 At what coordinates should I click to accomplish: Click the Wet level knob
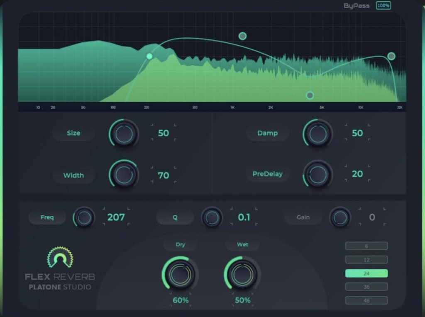click(242, 274)
